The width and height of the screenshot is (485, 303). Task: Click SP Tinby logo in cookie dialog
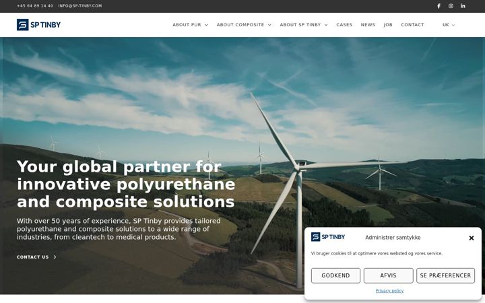click(x=328, y=237)
